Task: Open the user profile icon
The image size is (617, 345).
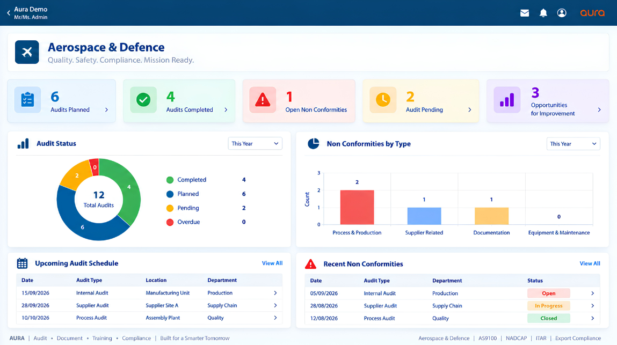Action: coord(562,13)
